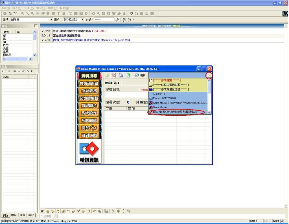Click the 資料搜尋 sidebar button
The width and height of the screenshot is (289, 224).
[89, 76]
